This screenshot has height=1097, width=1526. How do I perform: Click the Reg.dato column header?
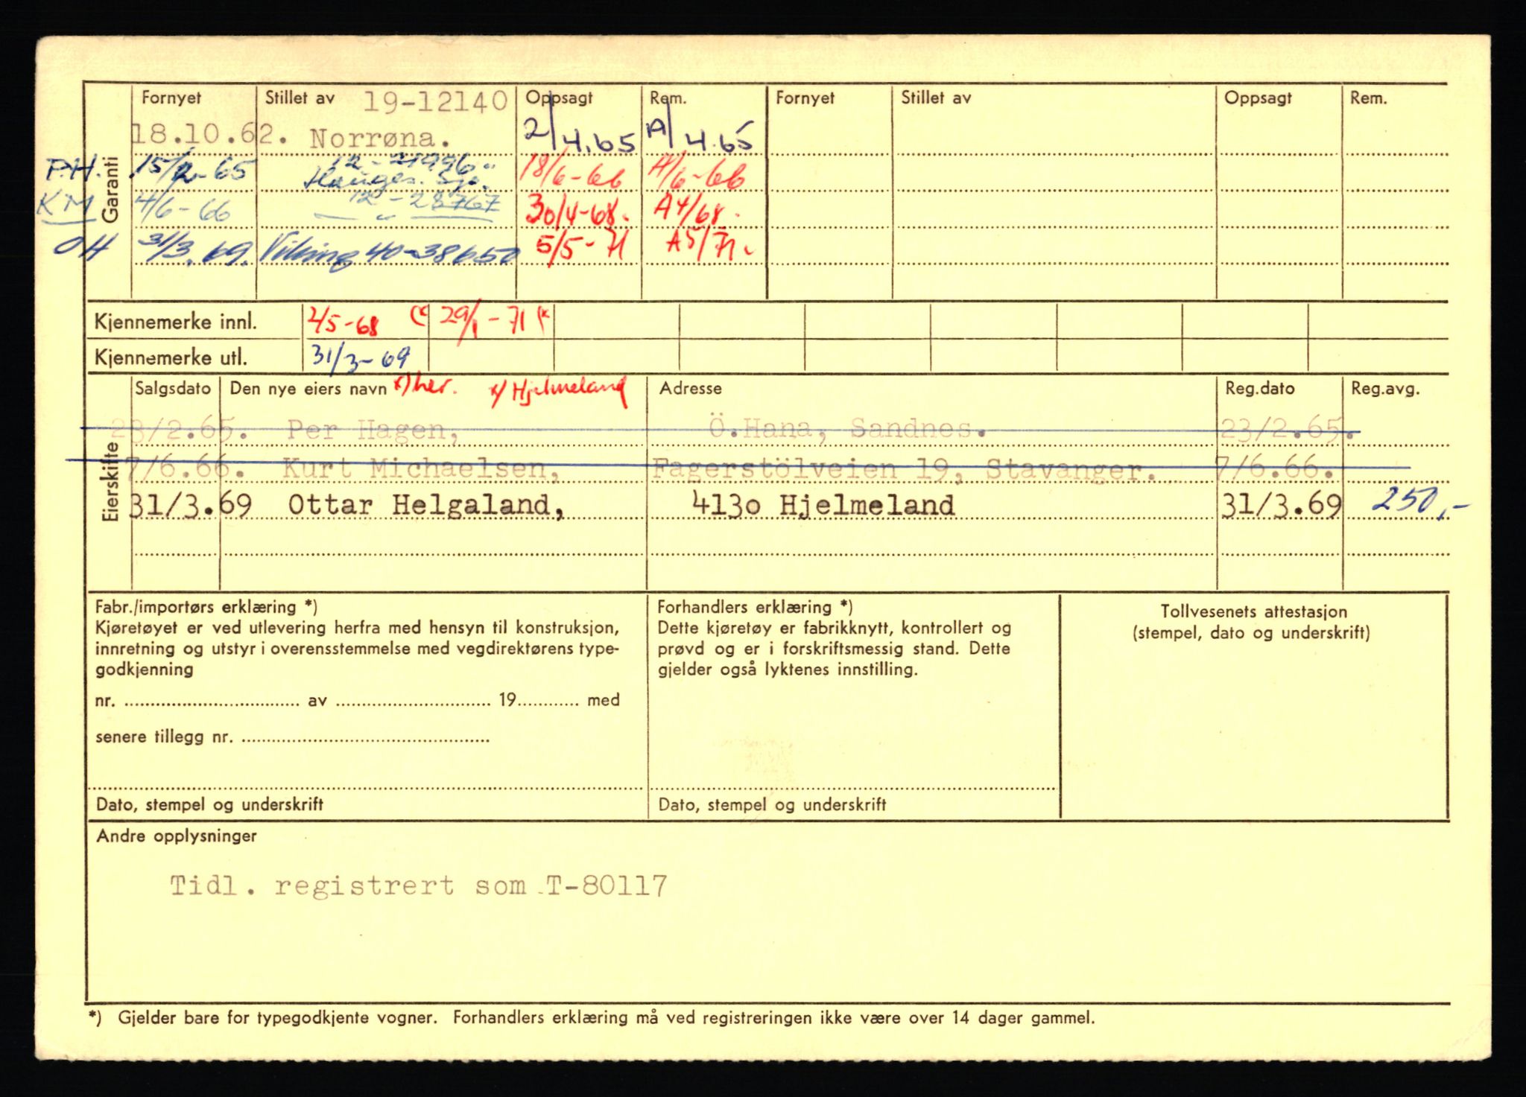(x=1260, y=388)
